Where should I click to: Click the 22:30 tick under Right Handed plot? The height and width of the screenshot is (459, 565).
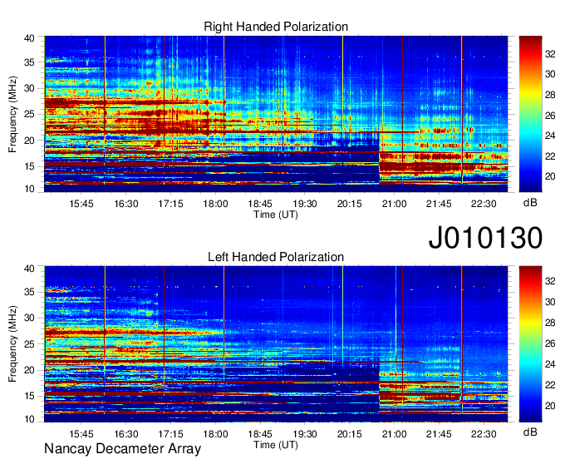[x=484, y=204]
